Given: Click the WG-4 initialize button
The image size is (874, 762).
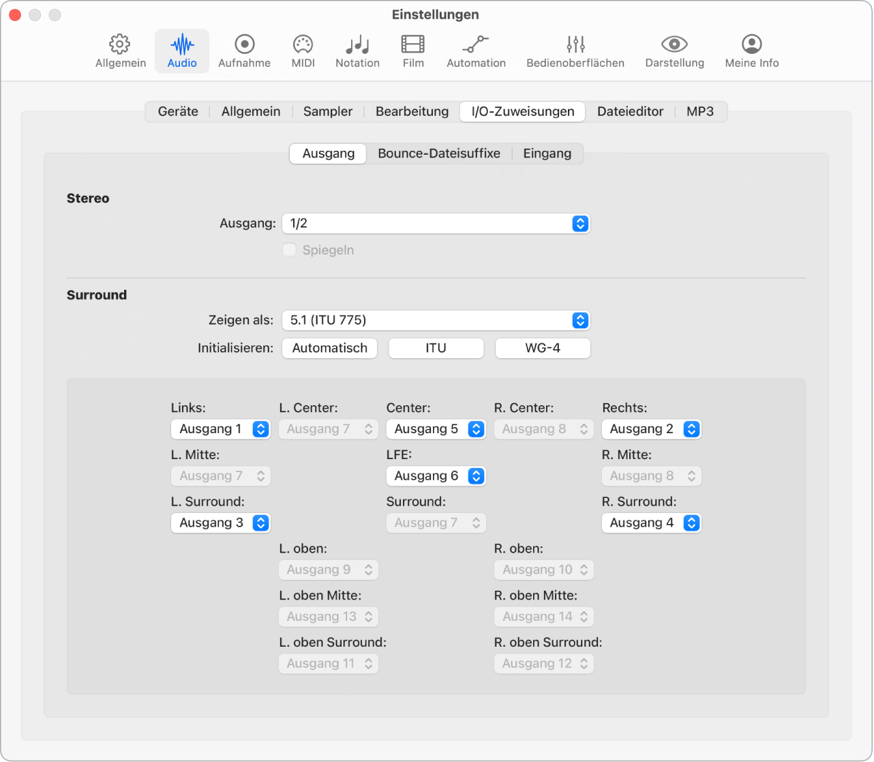Looking at the screenshot, I should (x=543, y=349).
